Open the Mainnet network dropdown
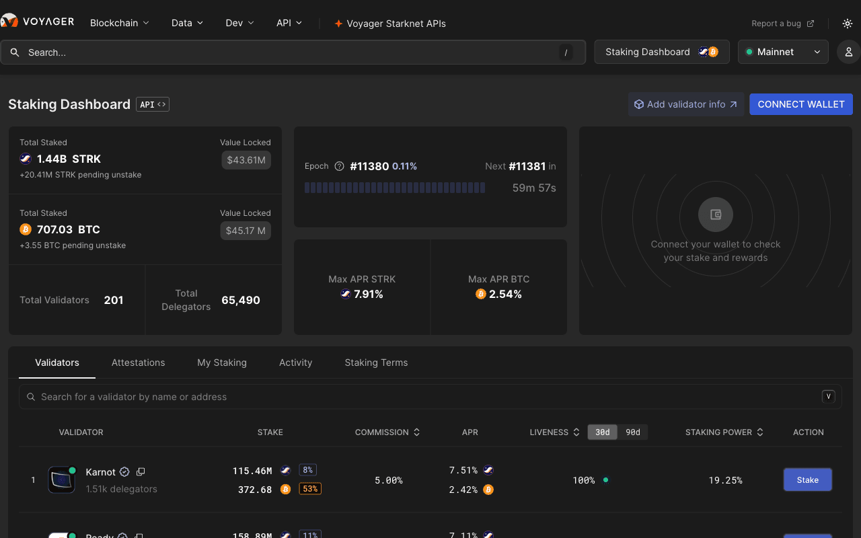Image resolution: width=861 pixels, height=538 pixels. pos(783,52)
